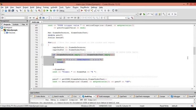Show next log tabs with right arrow
Viewport: 196px width, 110px height.
click(x=195, y=97)
